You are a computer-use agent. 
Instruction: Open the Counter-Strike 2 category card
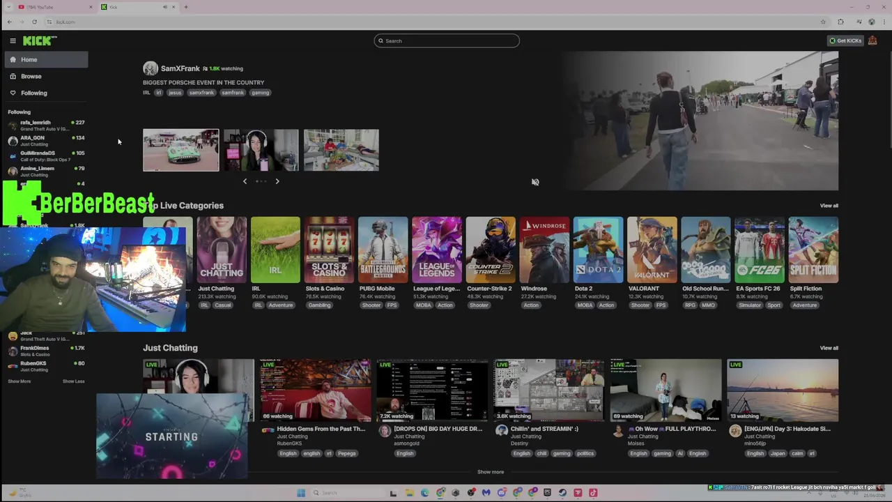point(491,250)
